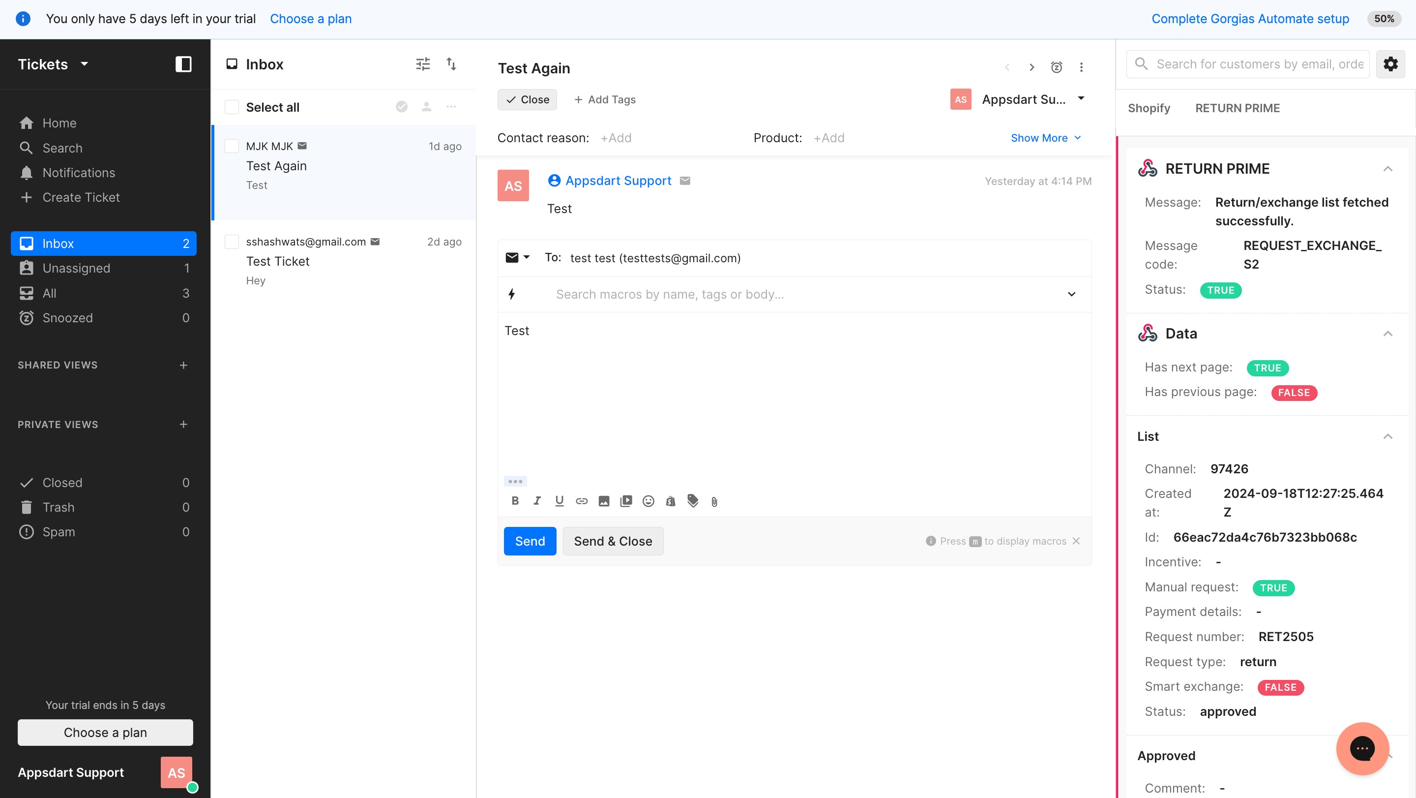This screenshot has width=1416, height=798.
Task: Click the customer search input field
Action: (x=1259, y=64)
